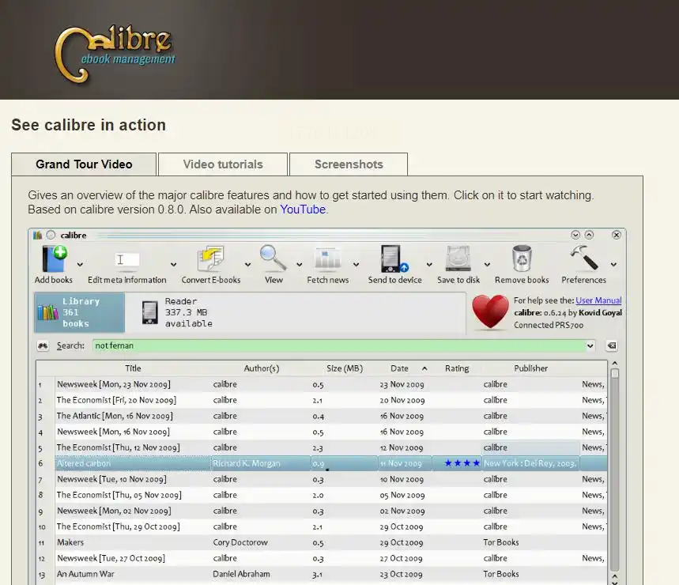This screenshot has width=679, height=585.
Task: Expand the Edit meta information dropdown arrow
Action: point(173,264)
